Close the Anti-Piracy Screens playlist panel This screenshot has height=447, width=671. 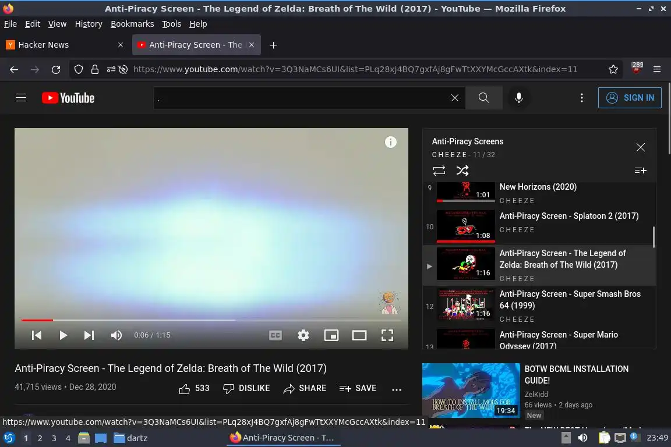[640, 148]
